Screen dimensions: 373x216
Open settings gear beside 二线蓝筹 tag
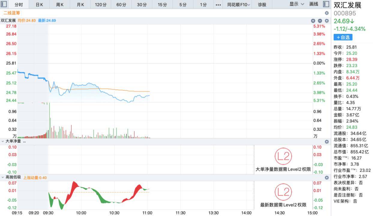[327, 13]
